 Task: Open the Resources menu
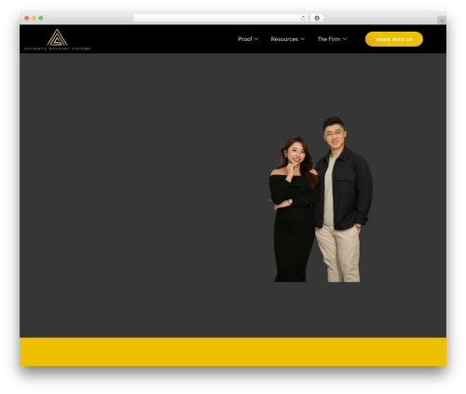[284, 39]
